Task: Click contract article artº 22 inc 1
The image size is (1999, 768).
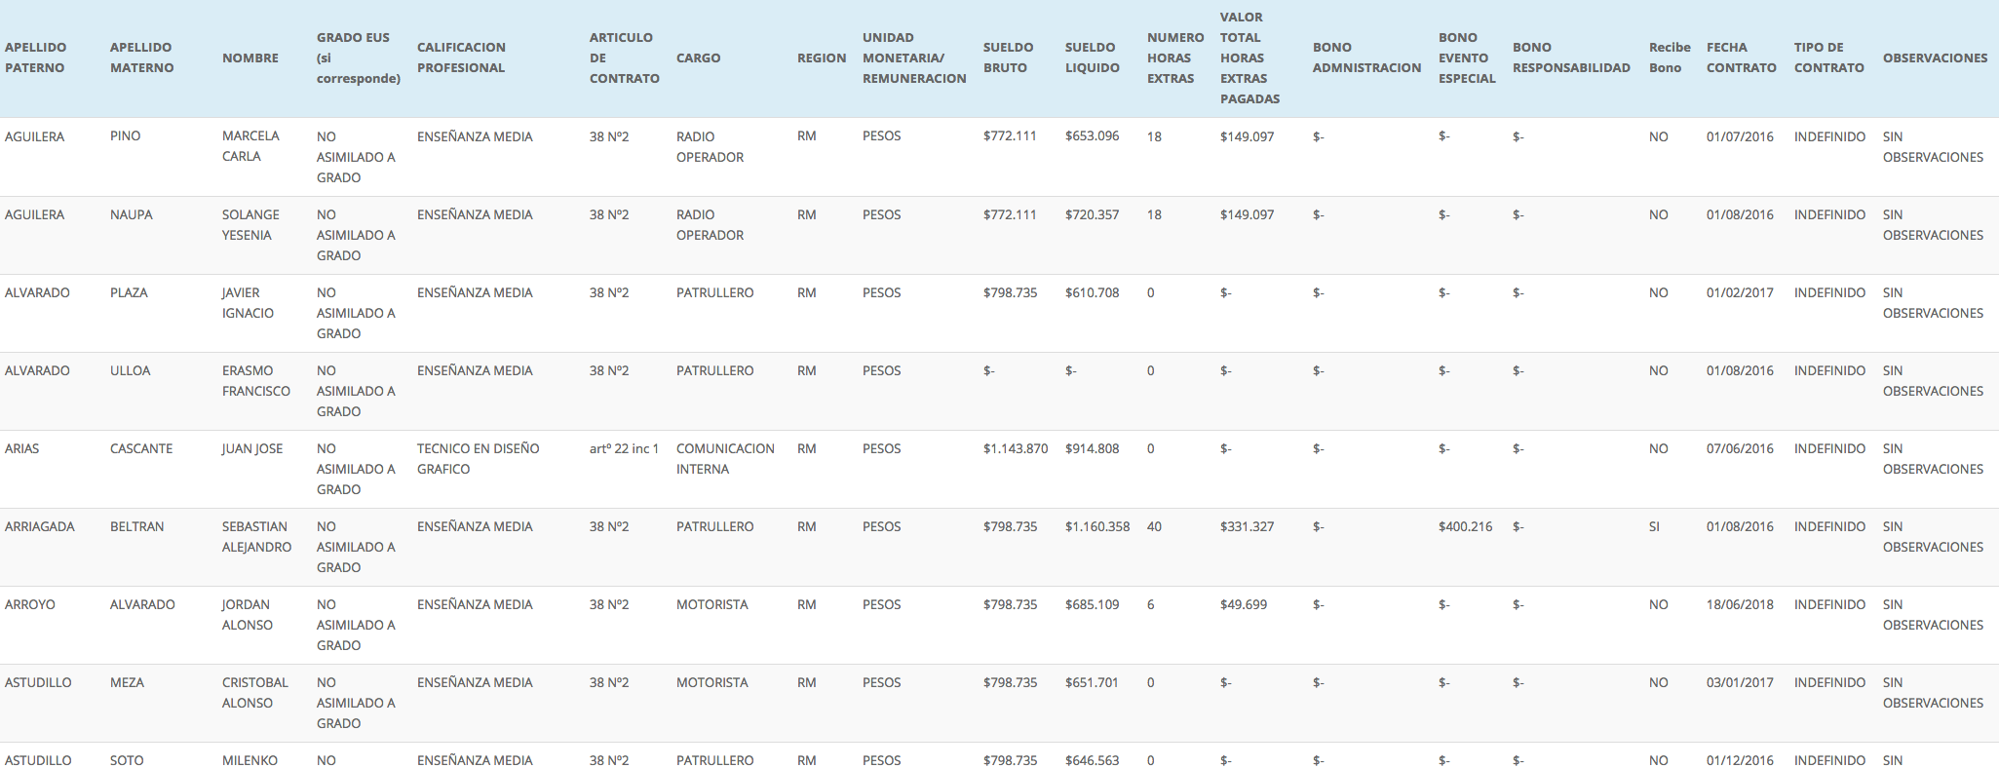Action: 625,448
